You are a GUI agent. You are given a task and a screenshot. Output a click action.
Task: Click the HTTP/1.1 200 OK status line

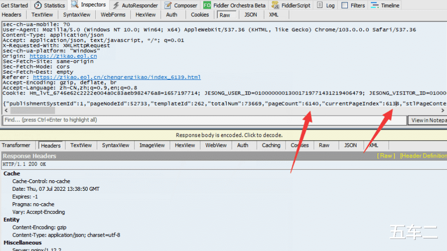(x=24, y=164)
